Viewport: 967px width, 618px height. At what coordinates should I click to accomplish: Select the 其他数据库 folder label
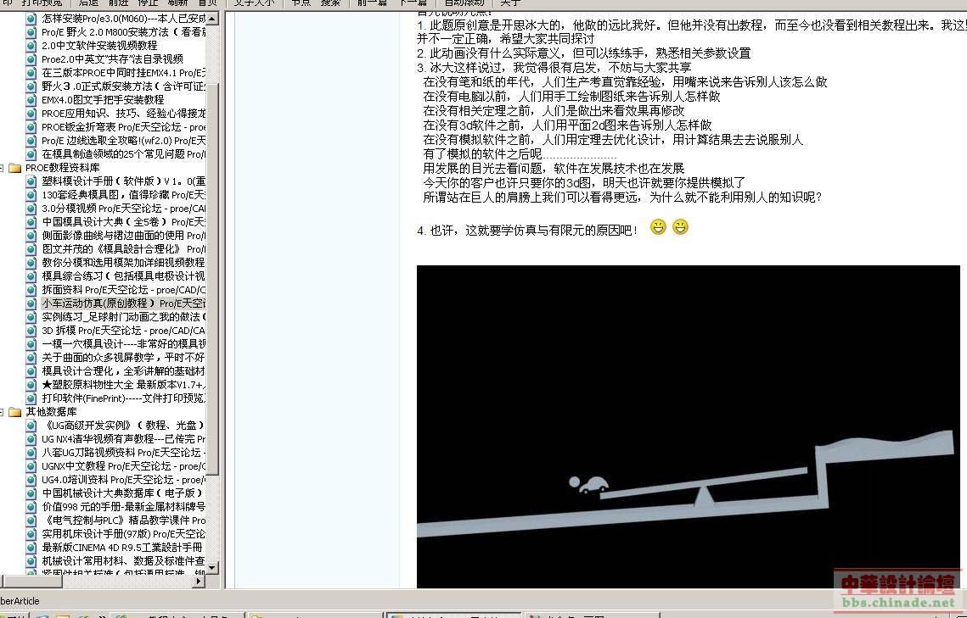pos(51,411)
